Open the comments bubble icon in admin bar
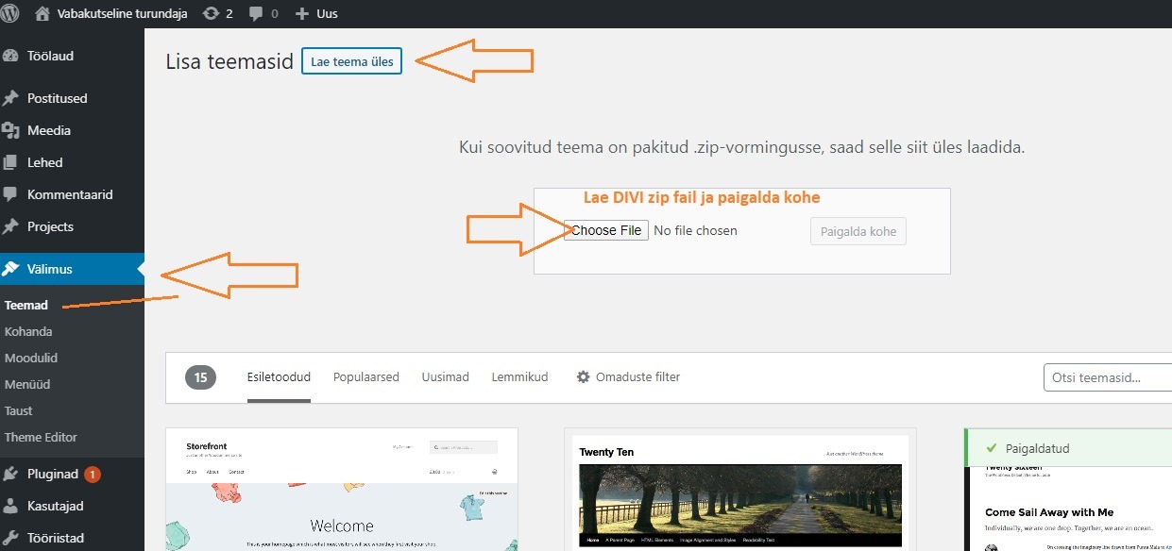This screenshot has width=1172, height=551. pos(256,14)
